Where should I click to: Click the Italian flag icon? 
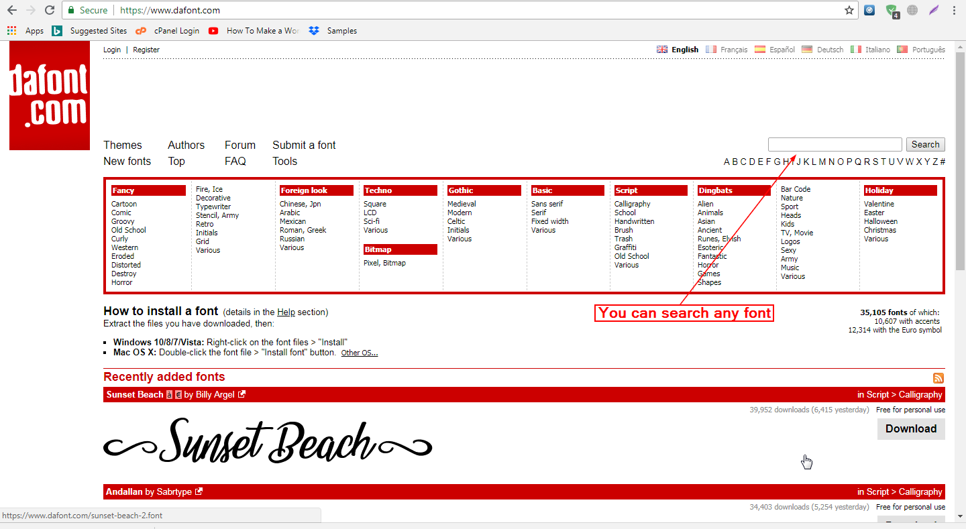856,50
